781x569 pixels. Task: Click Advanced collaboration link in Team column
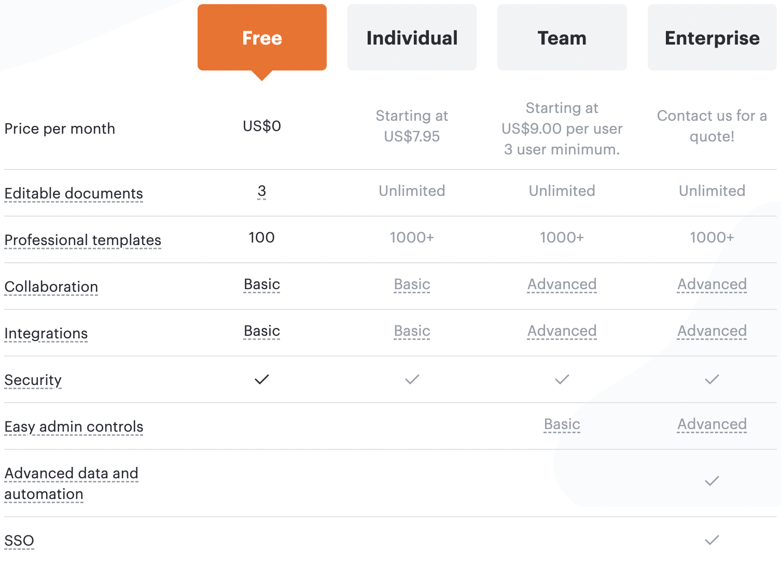pos(562,284)
